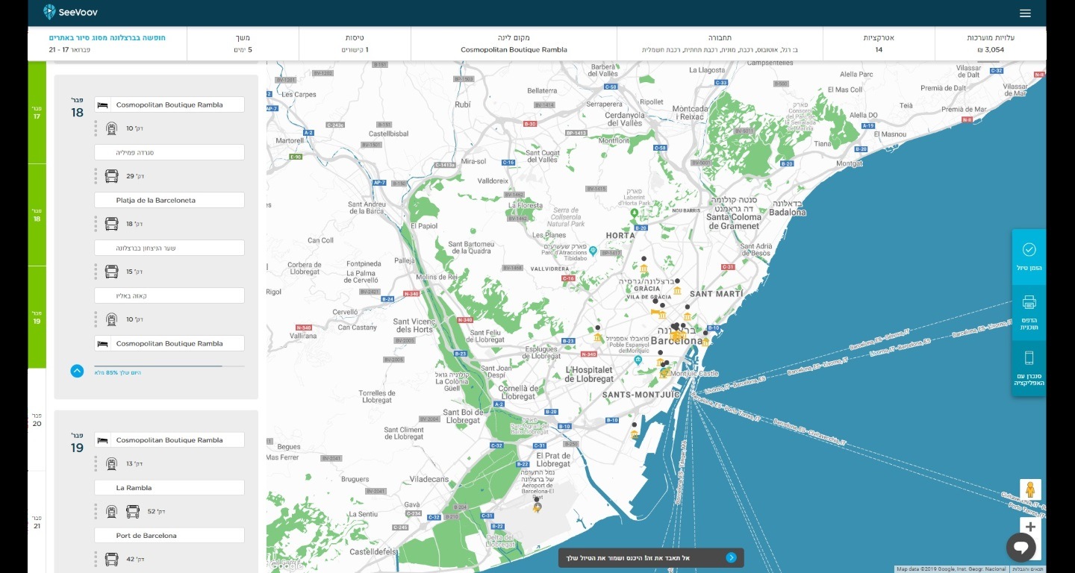Click the Tibidabo attraction pin on map
This screenshot has height=573, width=1075.
(592, 251)
